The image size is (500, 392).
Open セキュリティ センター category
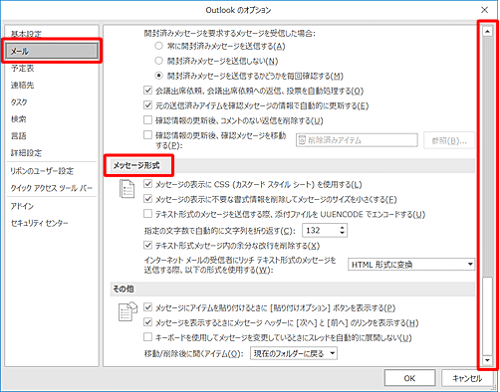pyautogui.click(x=39, y=223)
